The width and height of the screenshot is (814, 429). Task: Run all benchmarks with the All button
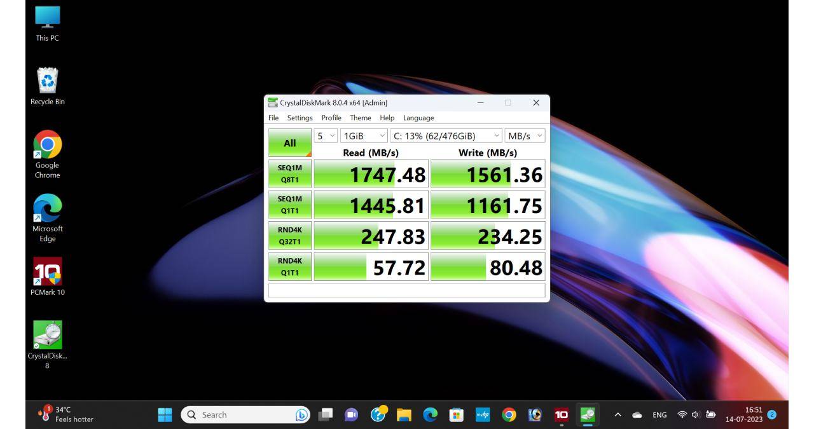click(x=289, y=143)
